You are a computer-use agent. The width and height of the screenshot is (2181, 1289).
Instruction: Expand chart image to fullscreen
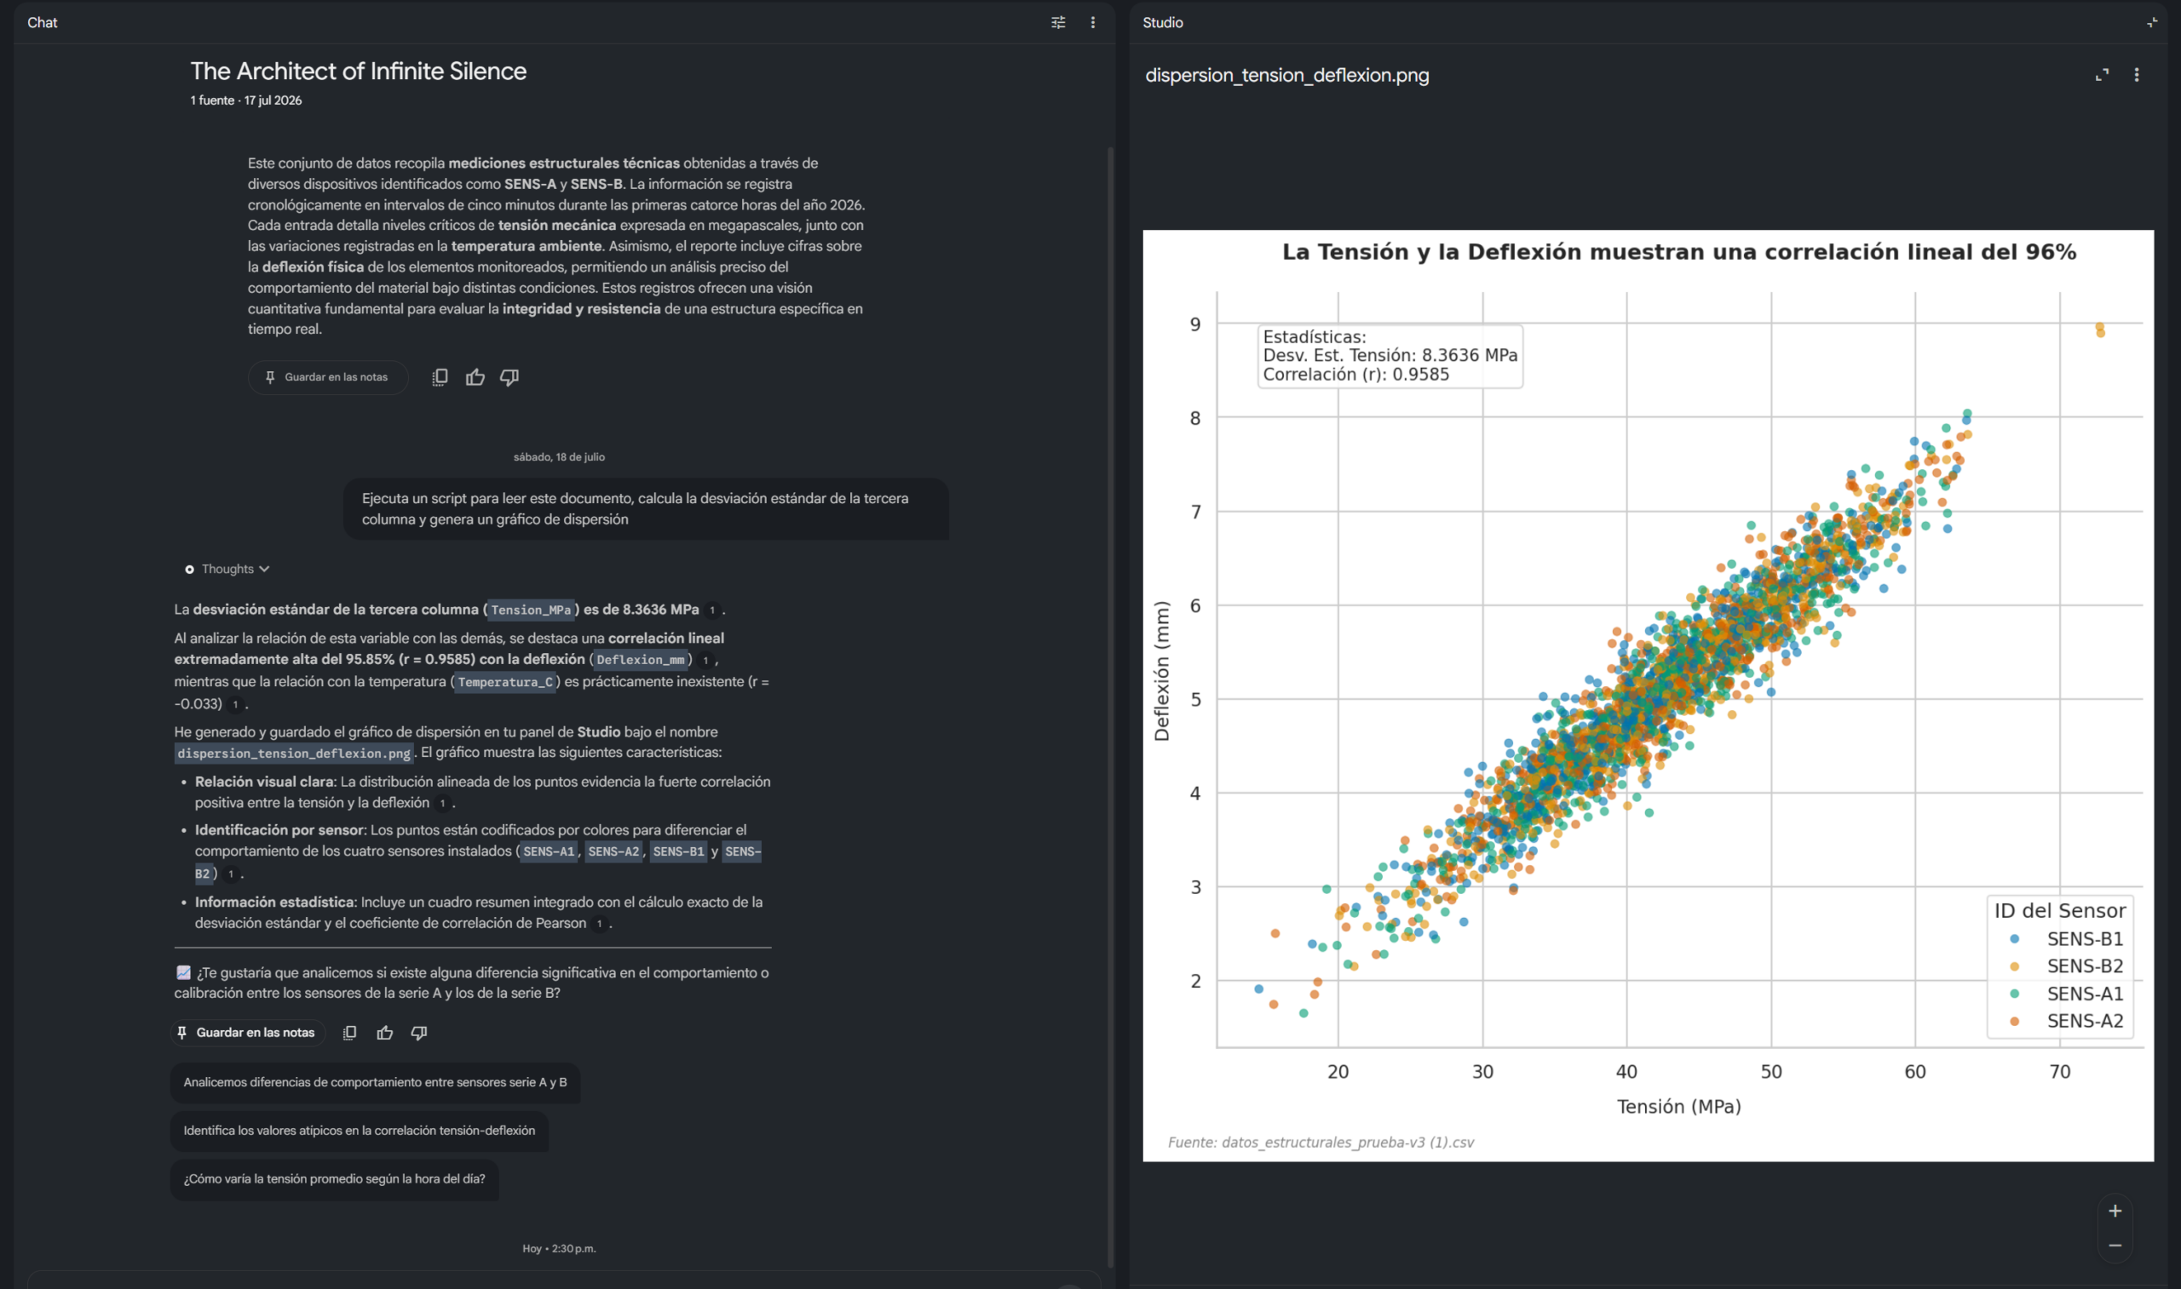2101,75
